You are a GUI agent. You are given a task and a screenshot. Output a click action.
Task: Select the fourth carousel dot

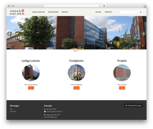[x=78, y=51]
